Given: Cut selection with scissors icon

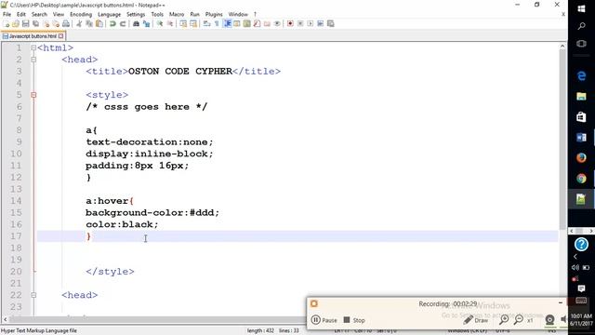Looking at the screenshot, I should coord(79,23).
